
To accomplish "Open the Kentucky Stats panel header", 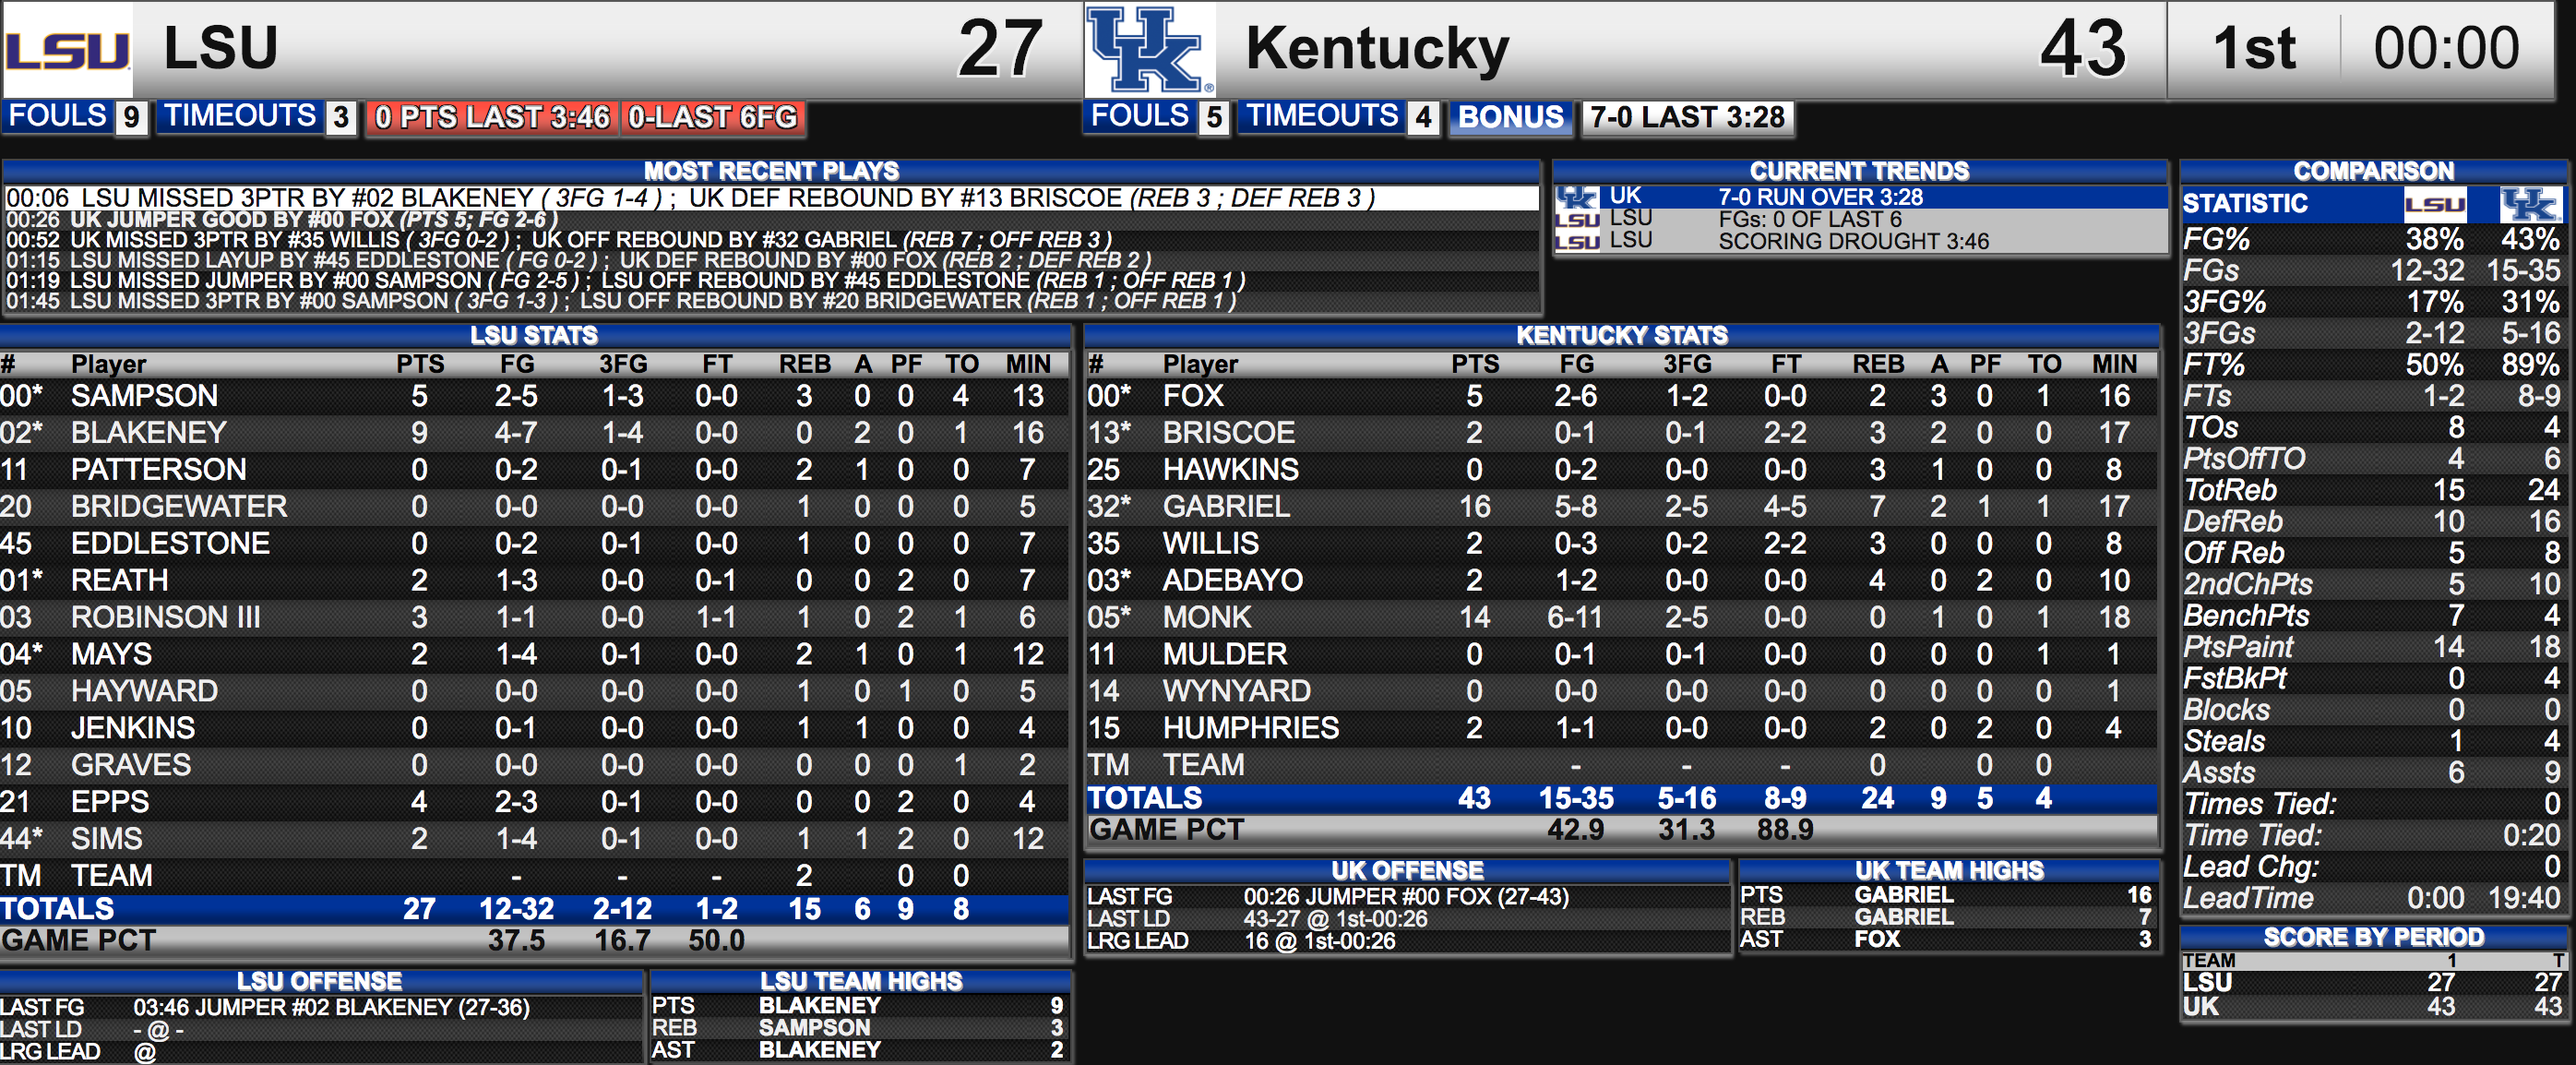I will (x=1621, y=335).
